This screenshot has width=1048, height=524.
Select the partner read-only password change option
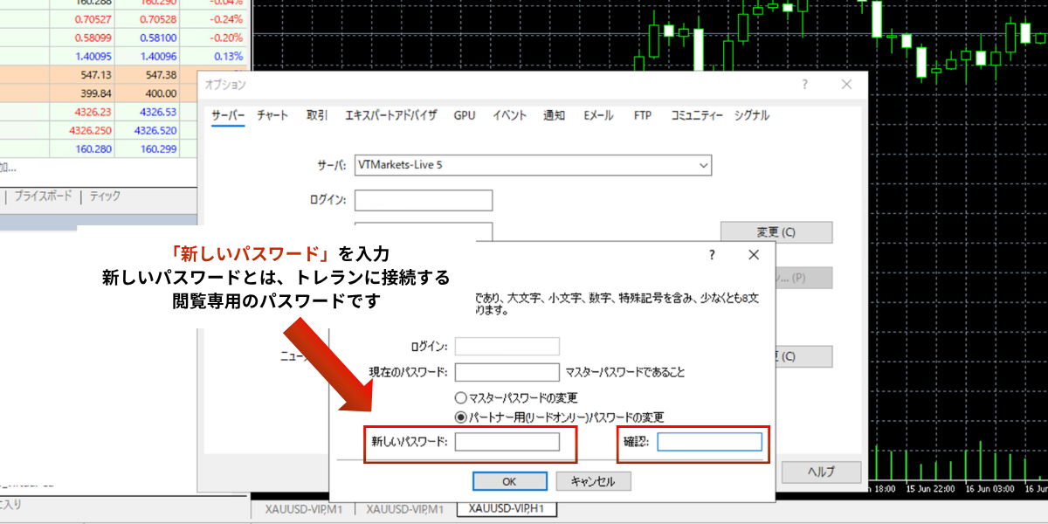click(x=462, y=417)
